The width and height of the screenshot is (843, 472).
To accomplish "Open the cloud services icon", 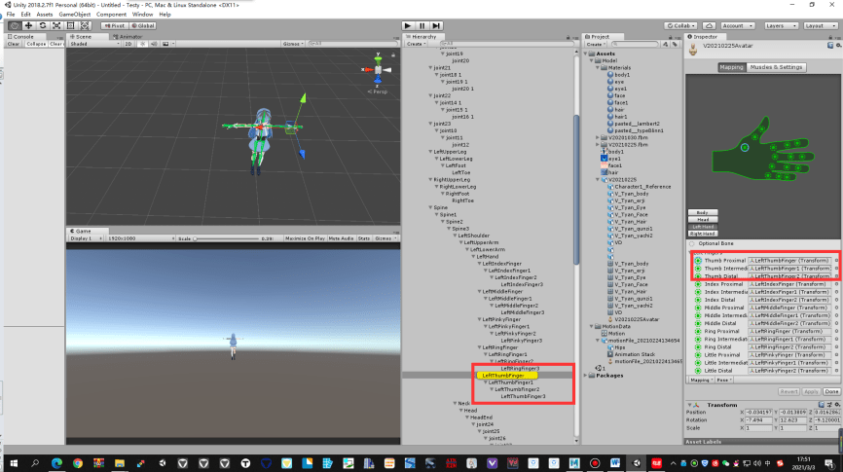I will click(709, 26).
